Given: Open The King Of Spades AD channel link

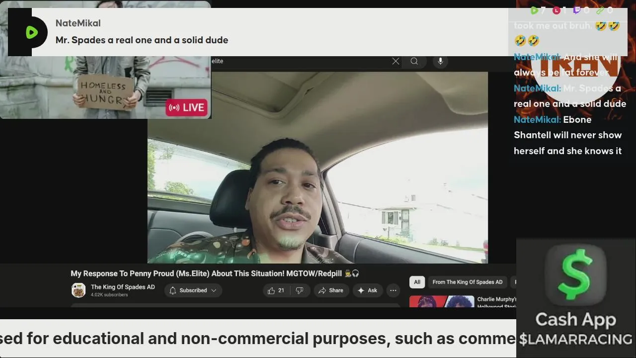Looking at the screenshot, I should pos(123,287).
